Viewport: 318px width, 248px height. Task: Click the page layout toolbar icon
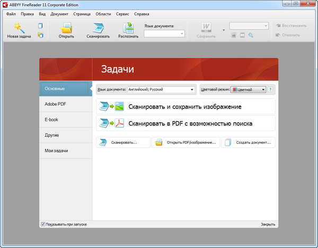point(242,35)
